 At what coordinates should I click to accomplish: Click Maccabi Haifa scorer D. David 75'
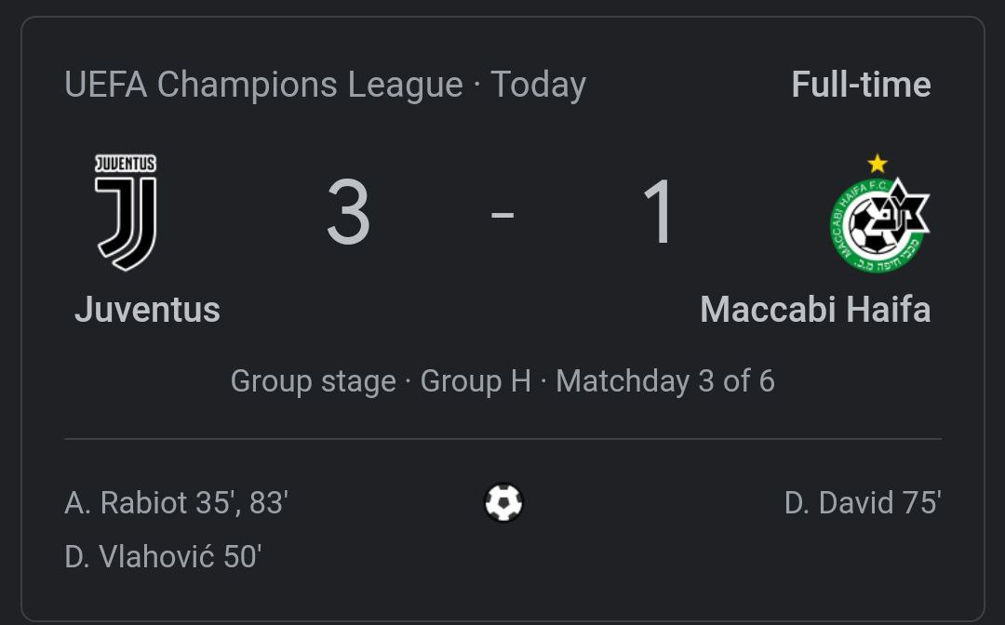863,503
